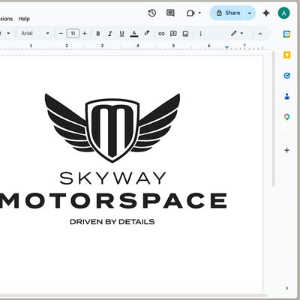Toggle underline formatting
300x300 pixels.
click(121, 34)
